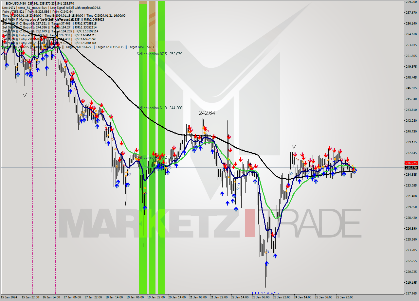The width and height of the screenshot is (419, 301).
Task: Click the '20 Jan 14:00' time axis label
Action: pos(176,297)
